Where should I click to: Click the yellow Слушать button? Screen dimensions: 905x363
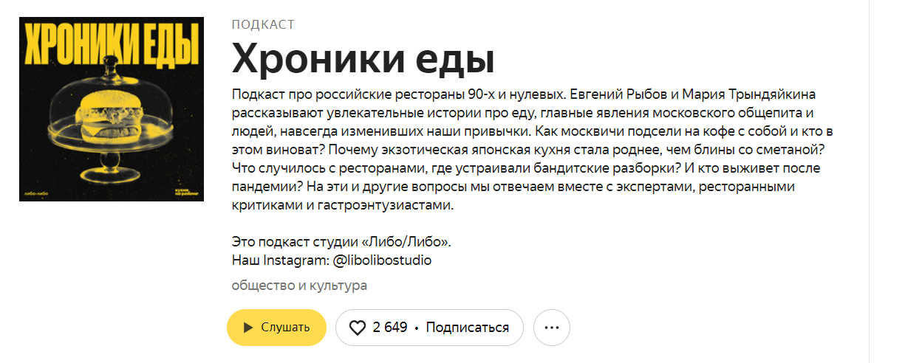point(276,328)
